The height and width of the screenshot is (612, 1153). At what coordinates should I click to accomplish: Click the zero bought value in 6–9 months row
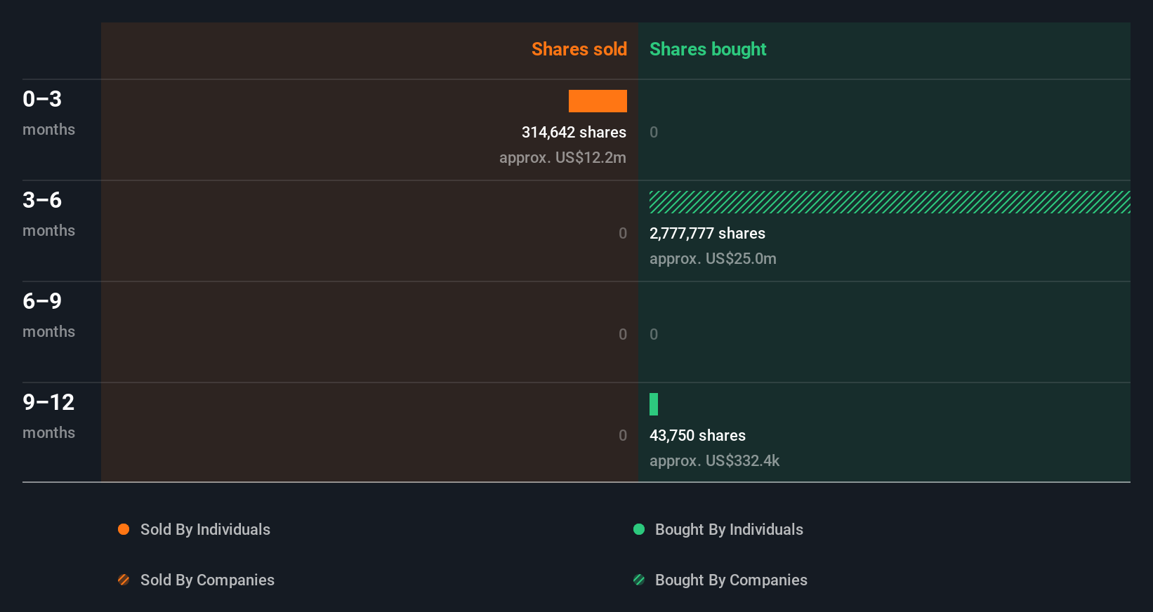click(654, 334)
